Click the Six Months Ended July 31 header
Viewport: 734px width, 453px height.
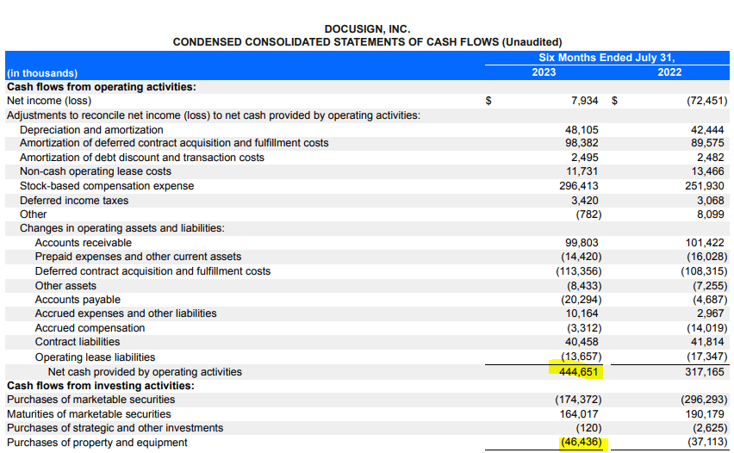pos(606,58)
